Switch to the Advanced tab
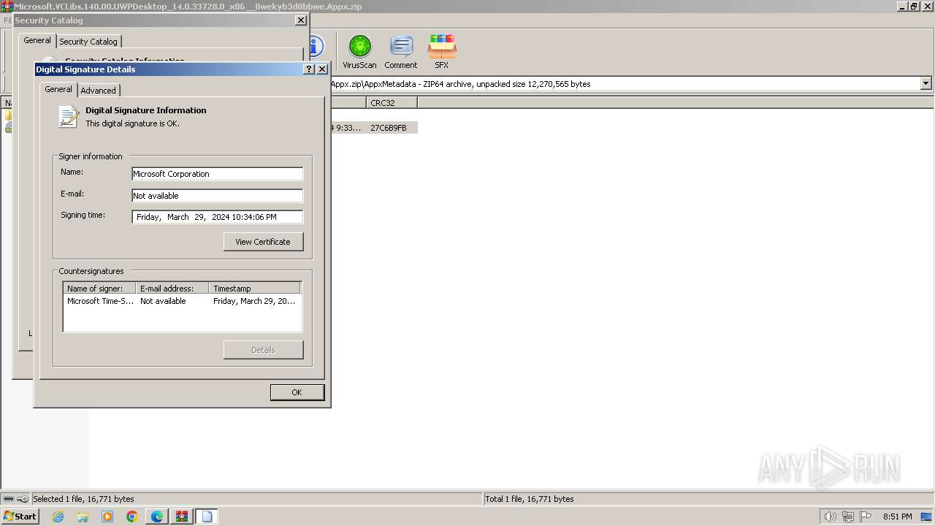935x526 pixels. click(98, 91)
